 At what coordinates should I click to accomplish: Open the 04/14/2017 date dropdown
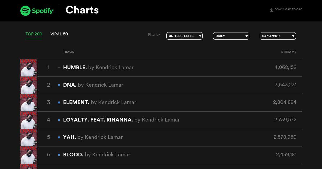pyautogui.click(x=278, y=36)
